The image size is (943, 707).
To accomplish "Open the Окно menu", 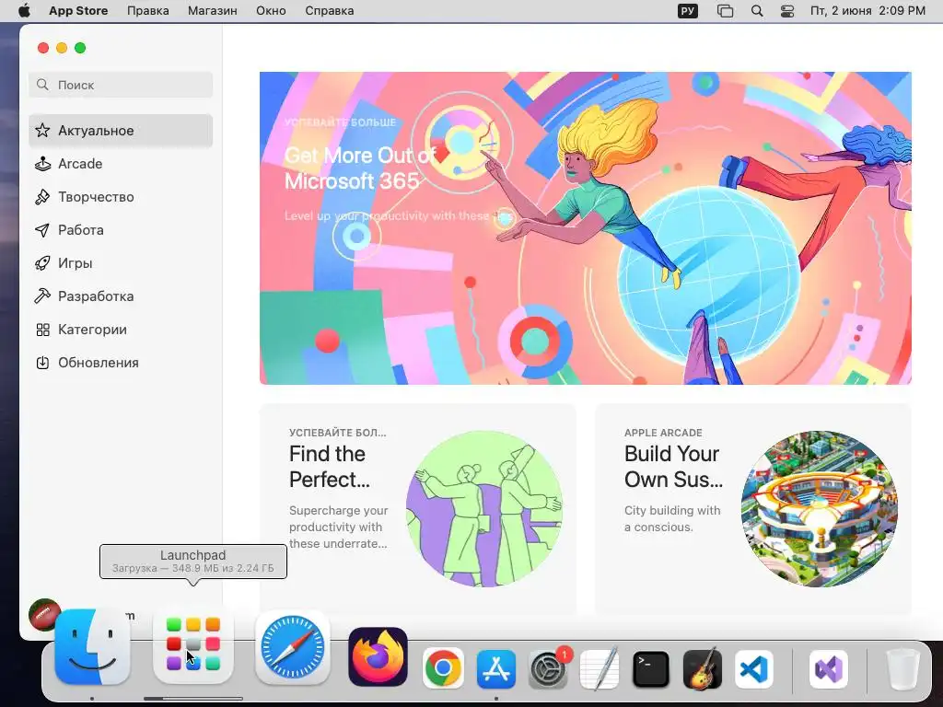I will (271, 11).
